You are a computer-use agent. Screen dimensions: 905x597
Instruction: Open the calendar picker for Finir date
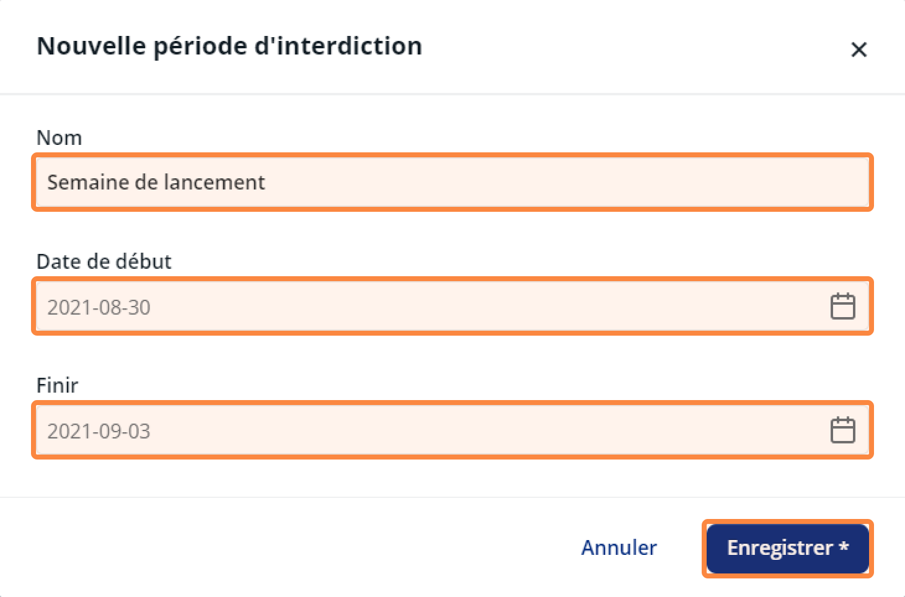[x=842, y=430]
